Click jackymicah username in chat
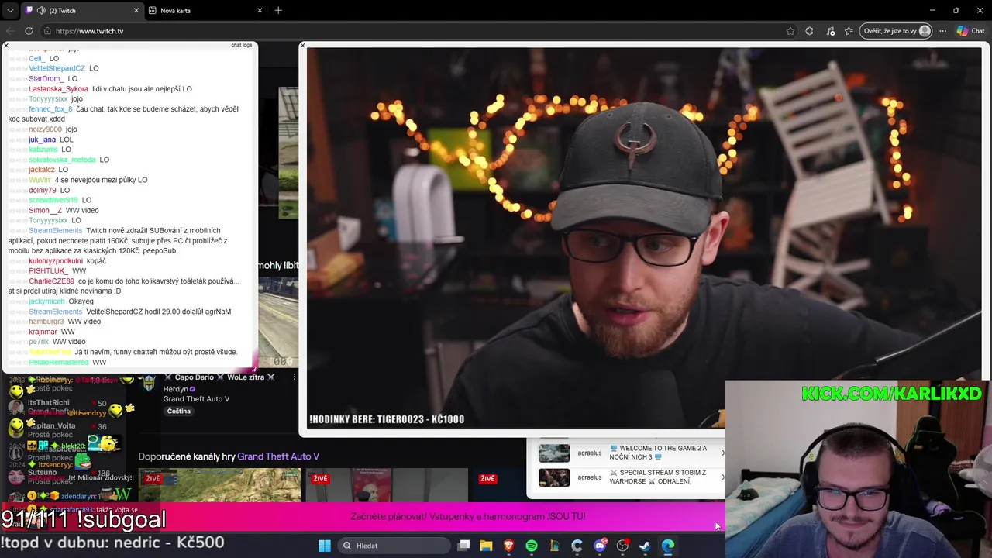This screenshot has height=558, width=992. coord(46,301)
